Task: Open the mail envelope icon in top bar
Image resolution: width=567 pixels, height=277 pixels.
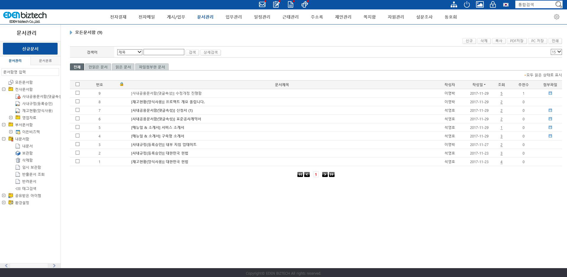Action: click(x=262, y=4)
